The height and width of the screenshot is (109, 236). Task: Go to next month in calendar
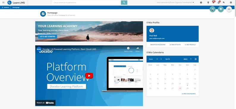pos(161,59)
